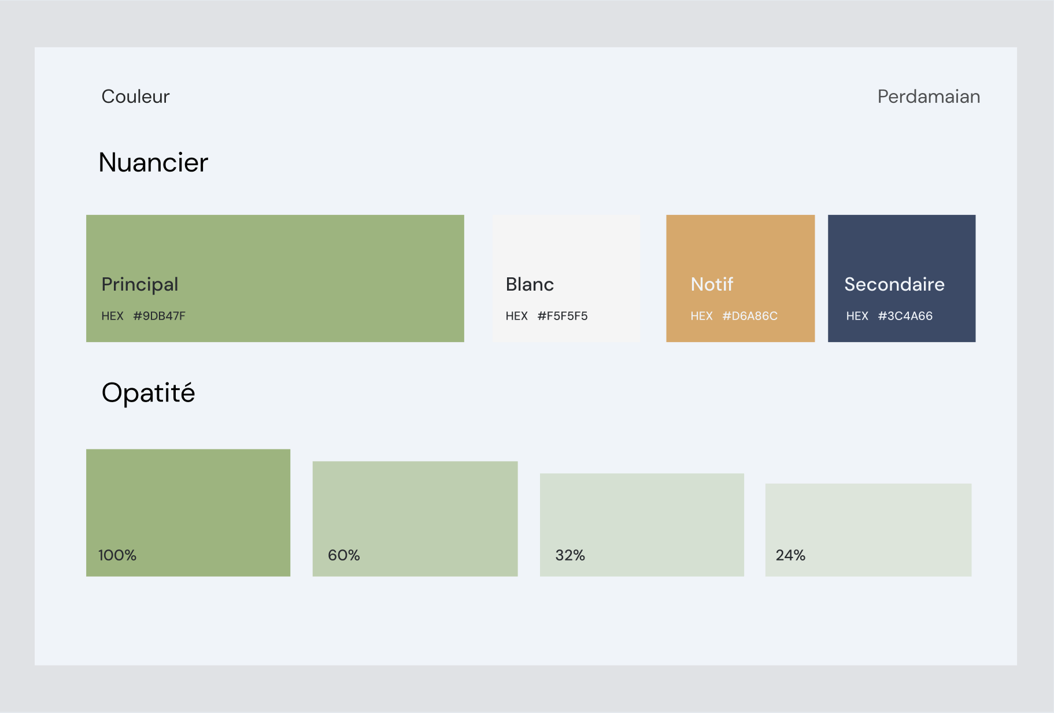This screenshot has width=1054, height=713.
Task: Click the 32% label text
Action: pos(570,555)
